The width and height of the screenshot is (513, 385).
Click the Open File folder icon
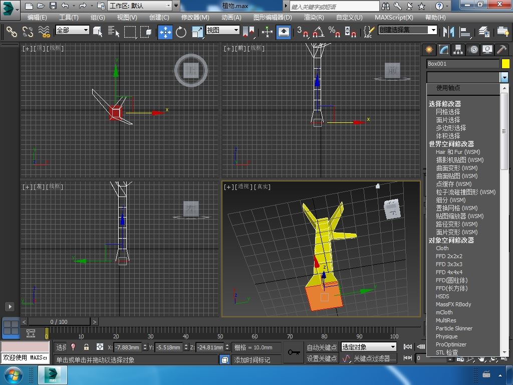pyautogui.click(x=41, y=6)
